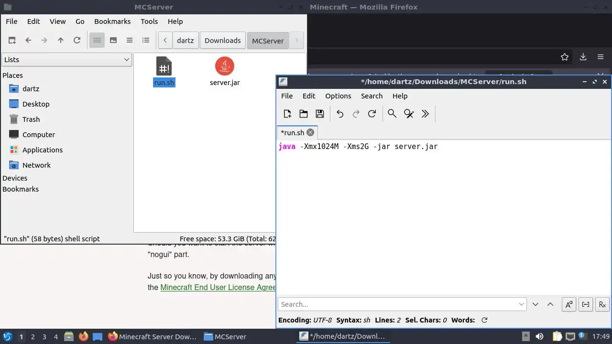Viewport: 612px width, 344px height.
Task: Open the text editor Help menu
Action: (400, 96)
